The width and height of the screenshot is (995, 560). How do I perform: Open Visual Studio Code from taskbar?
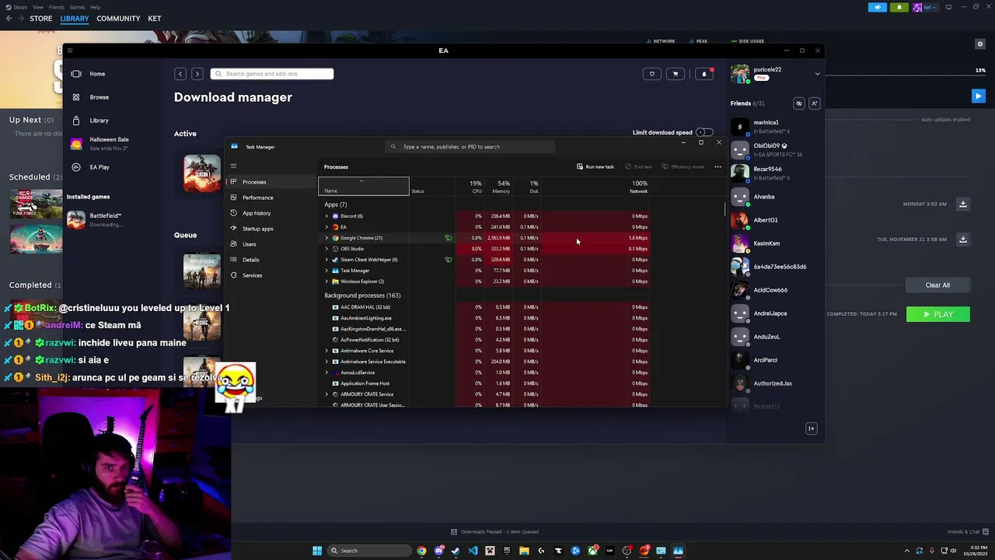(x=473, y=551)
